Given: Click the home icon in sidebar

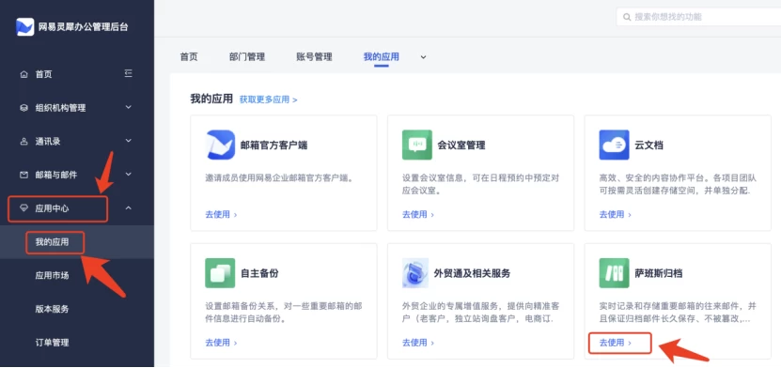Looking at the screenshot, I should pos(23,74).
